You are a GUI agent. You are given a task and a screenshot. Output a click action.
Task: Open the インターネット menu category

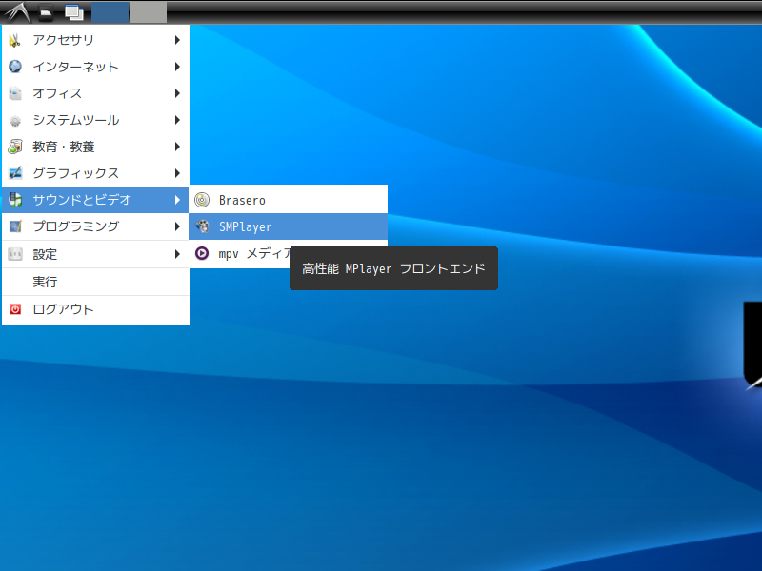click(96, 67)
